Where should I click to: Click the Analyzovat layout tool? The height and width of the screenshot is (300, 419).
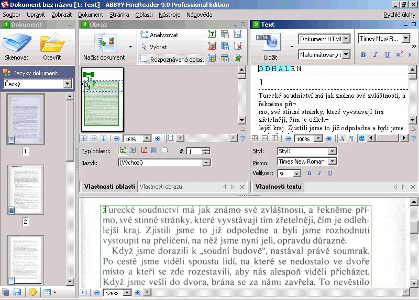click(x=159, y=35)
